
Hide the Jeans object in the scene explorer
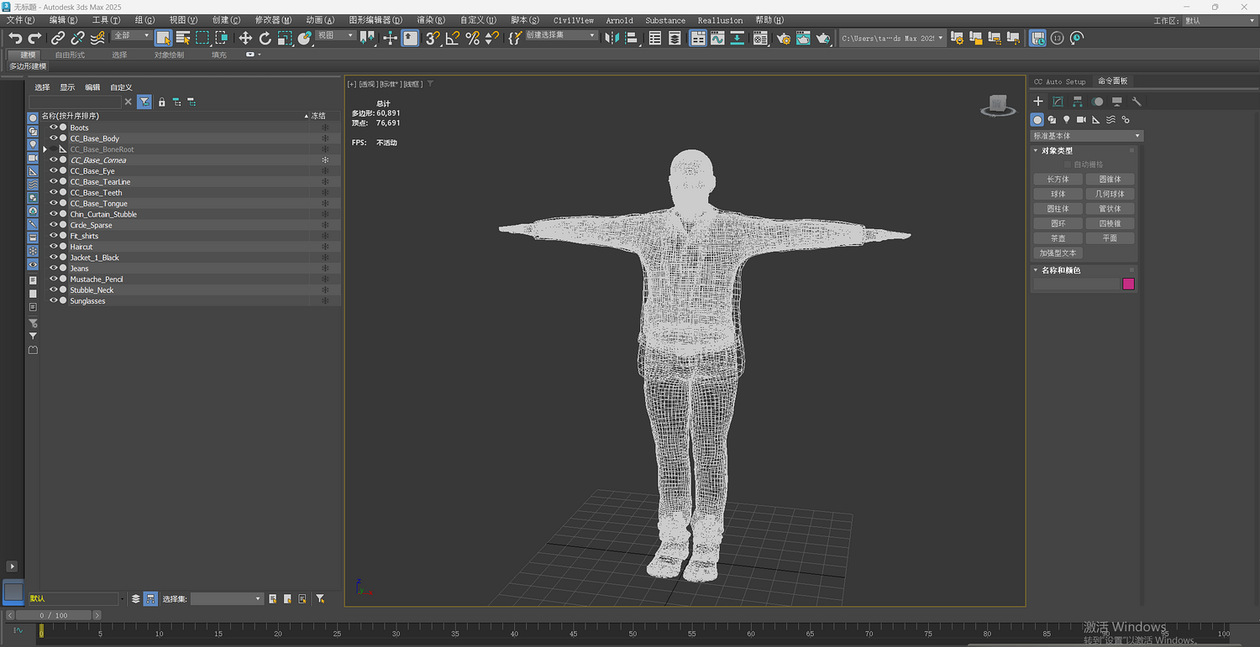[x=54, y=269]
